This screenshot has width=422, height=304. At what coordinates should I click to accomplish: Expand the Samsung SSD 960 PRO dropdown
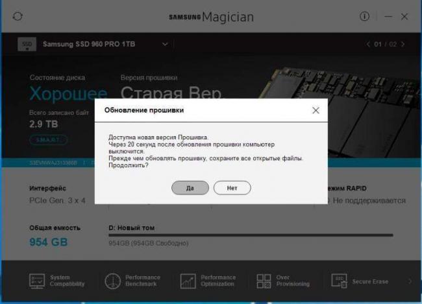tap(166, 44)
